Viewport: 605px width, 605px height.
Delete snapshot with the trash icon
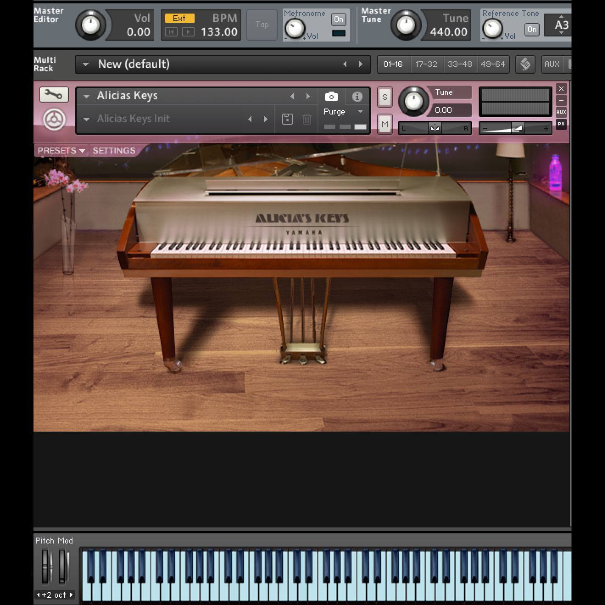307,119
